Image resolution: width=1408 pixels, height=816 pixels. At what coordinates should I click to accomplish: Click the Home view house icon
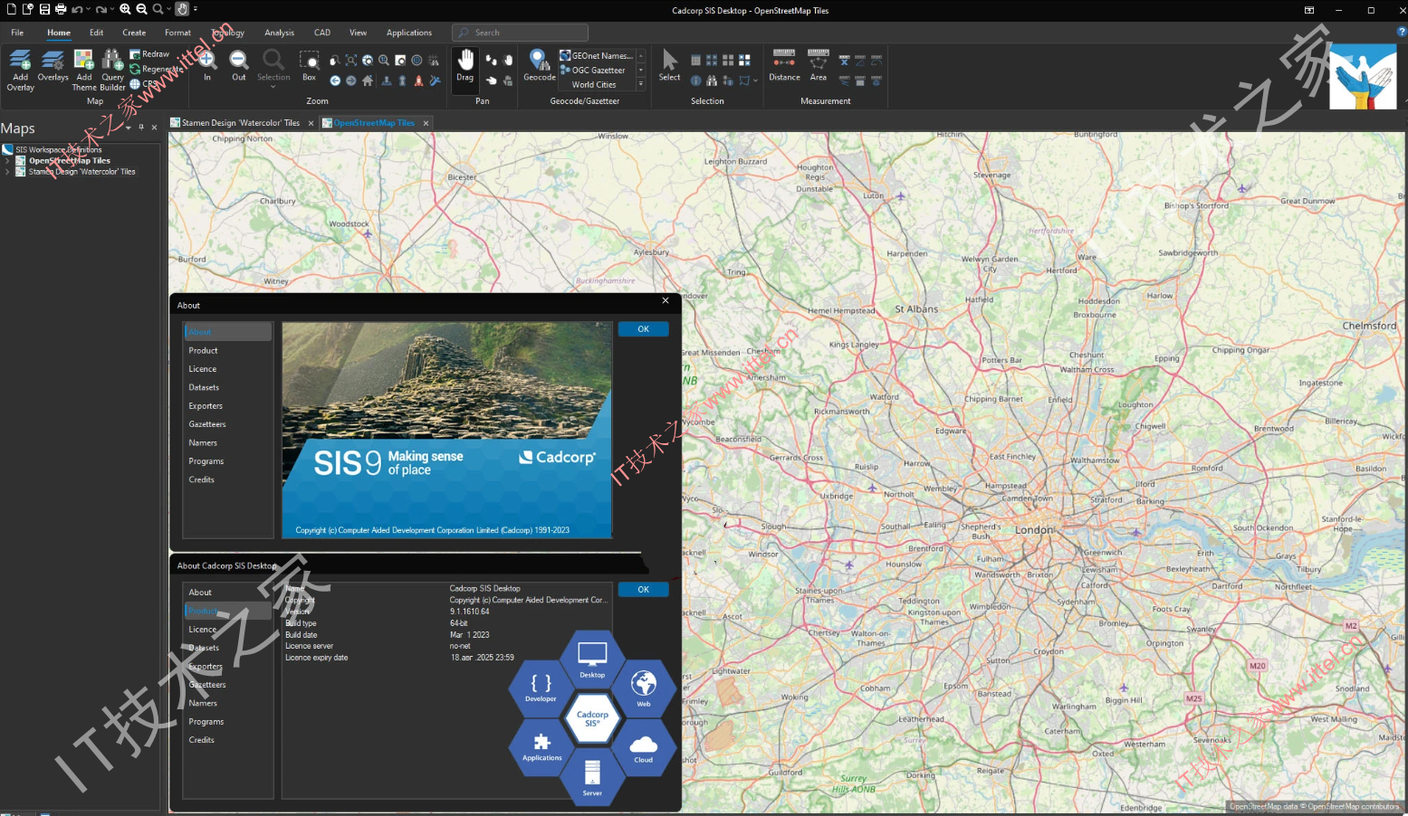pyautogui.click(x=368, y=81)
